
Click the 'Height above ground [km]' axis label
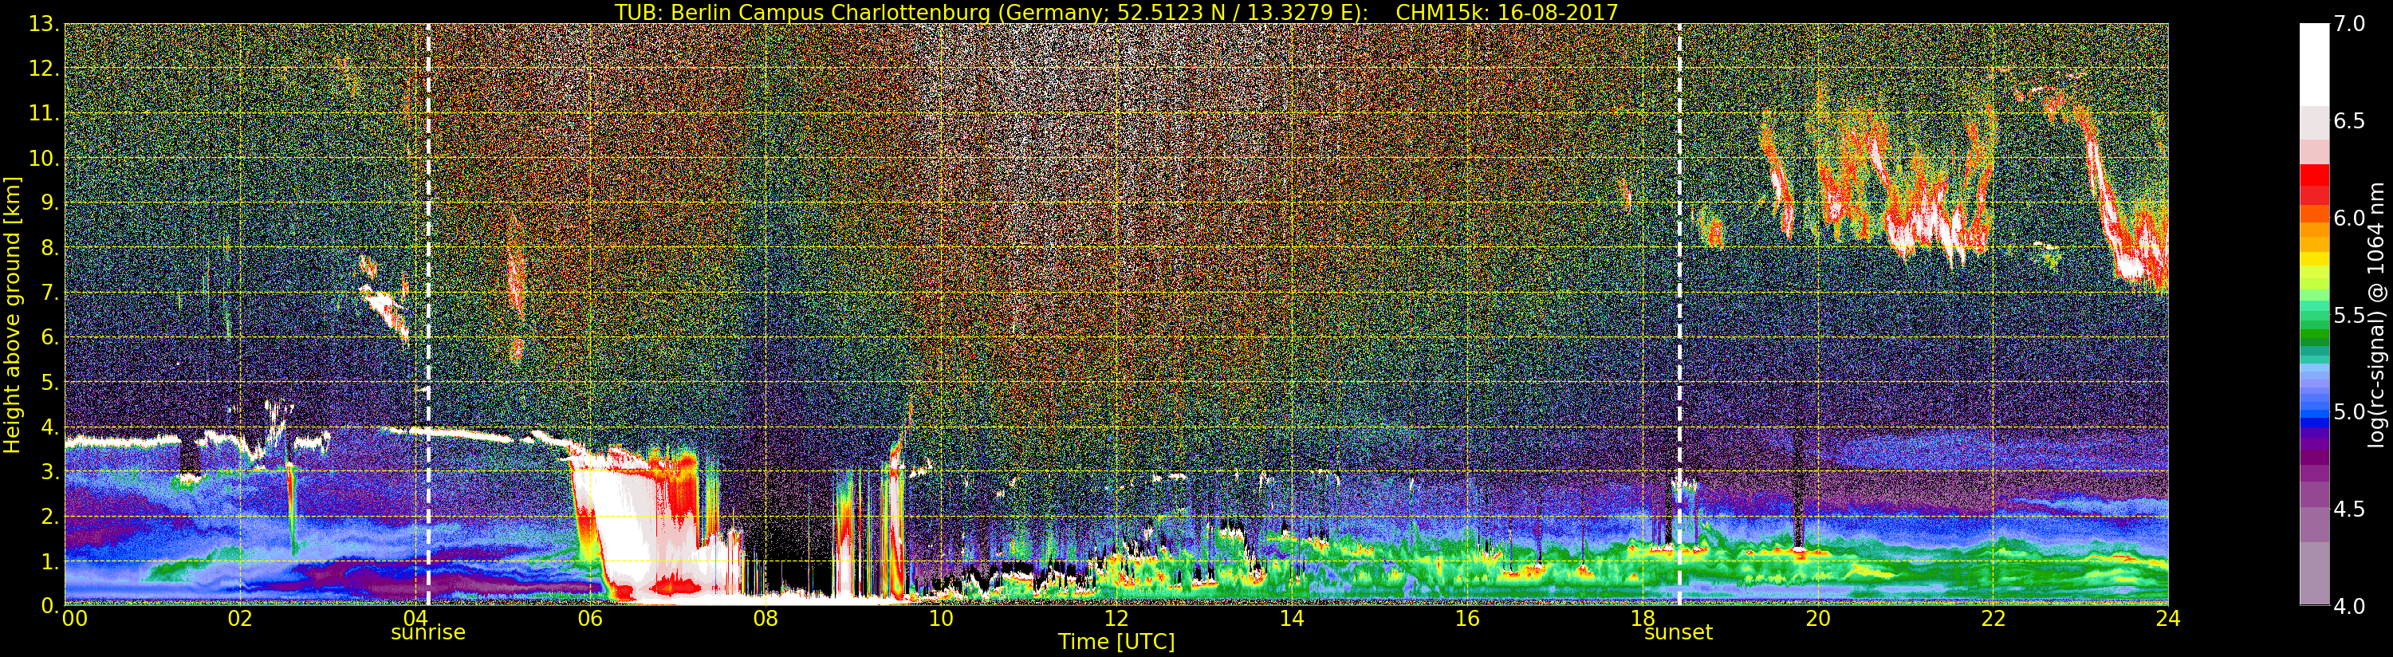[12, 315]
